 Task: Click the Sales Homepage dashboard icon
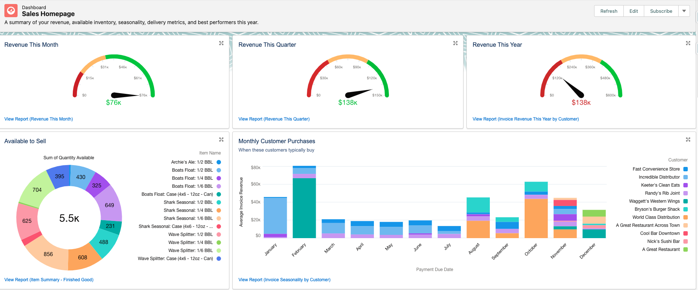point(11,11)
